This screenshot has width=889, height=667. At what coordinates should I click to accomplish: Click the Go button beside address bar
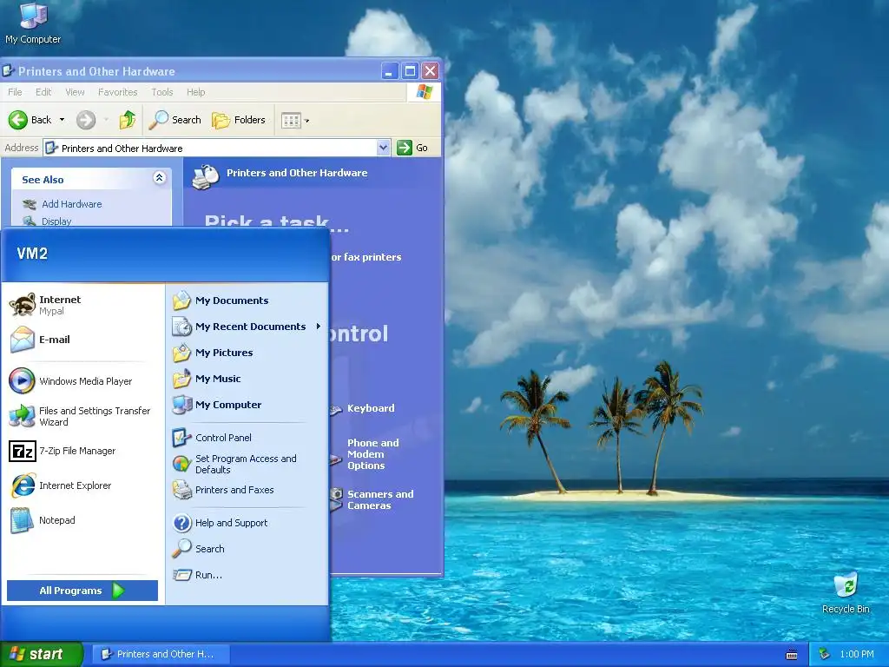tap(412, 148)
